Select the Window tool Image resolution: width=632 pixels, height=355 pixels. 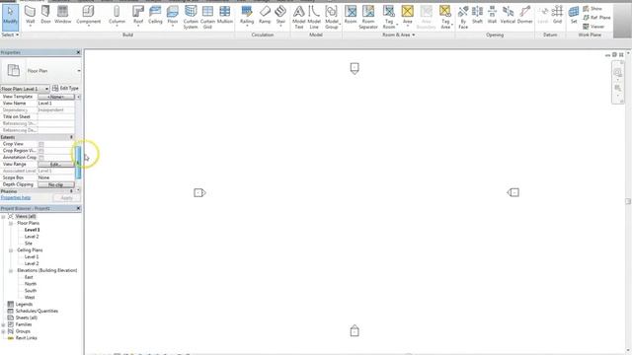62,16
